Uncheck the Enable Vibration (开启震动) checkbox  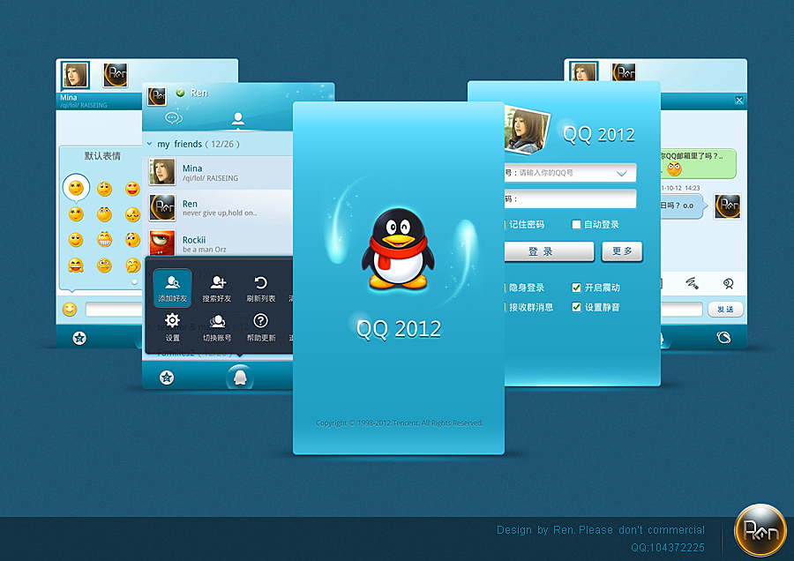pos(576,288)
